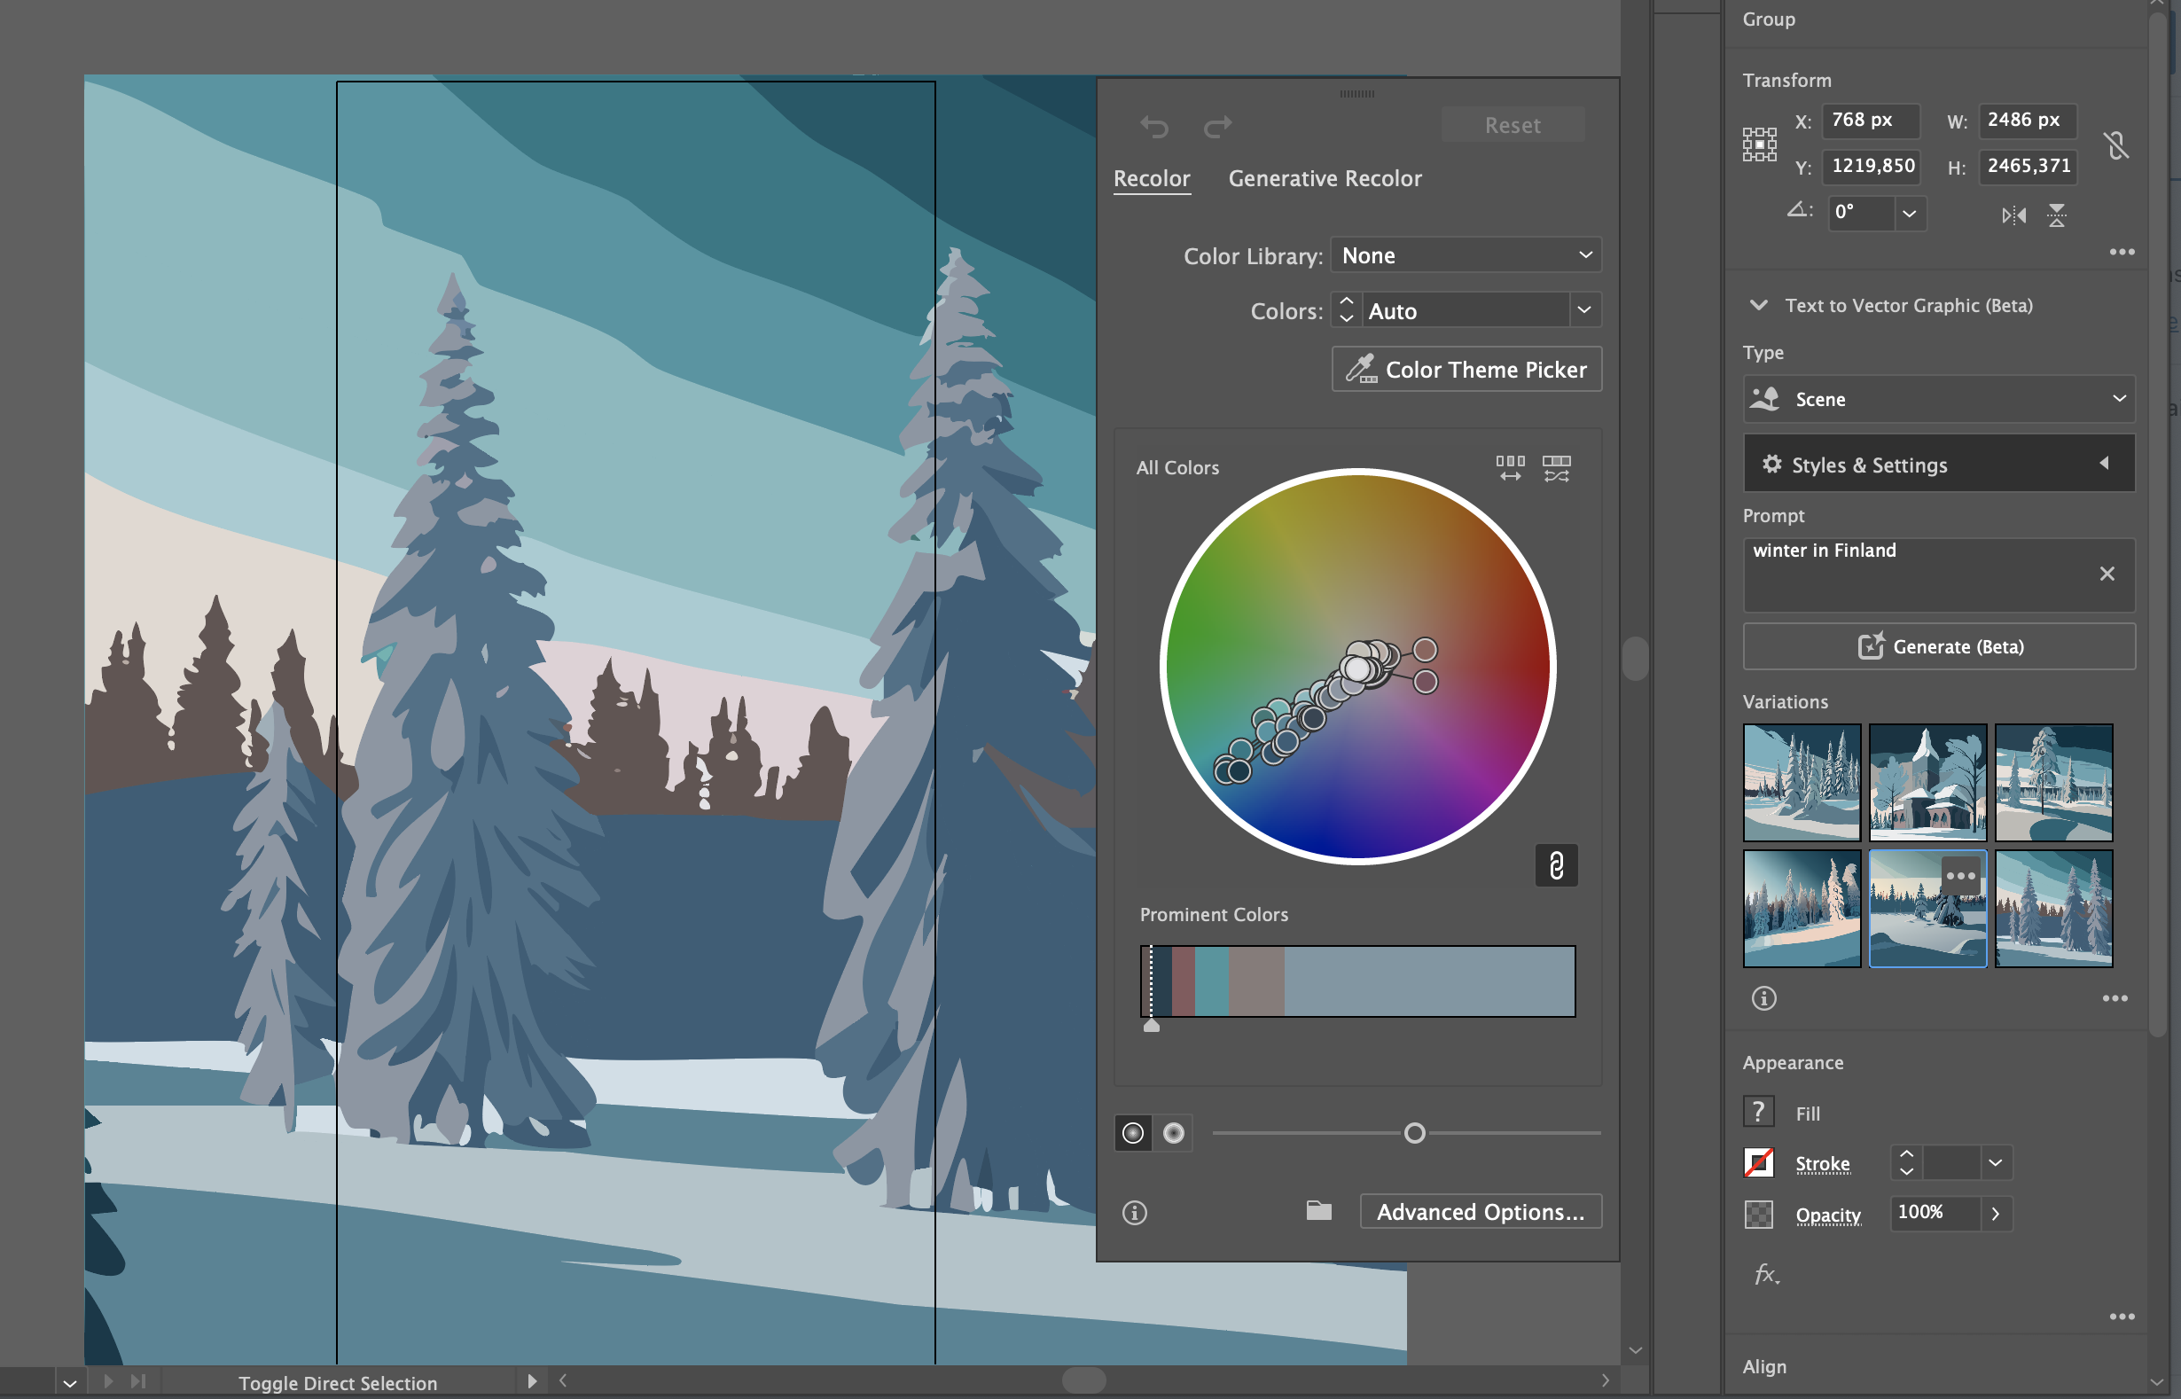Toggle constrain width and height proportions
2181x1399 pixels.
2115,145
